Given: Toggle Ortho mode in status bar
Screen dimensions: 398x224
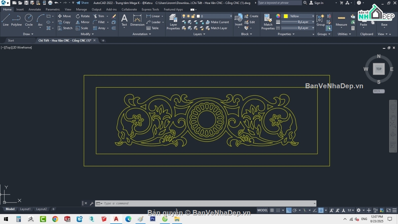Looking at the screenshot, I should (289, 210).
